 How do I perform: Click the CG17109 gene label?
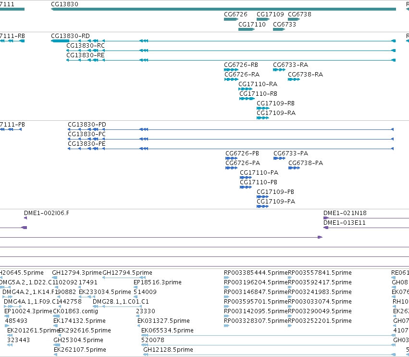(x=270, y=14)
